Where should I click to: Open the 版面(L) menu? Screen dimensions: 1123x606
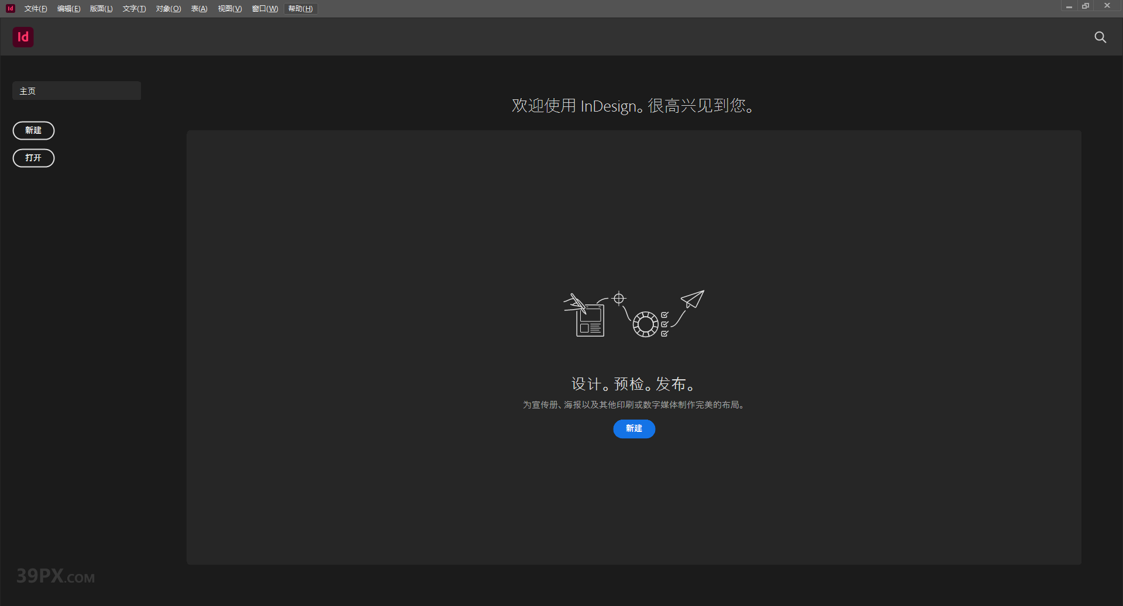[101, 9]
